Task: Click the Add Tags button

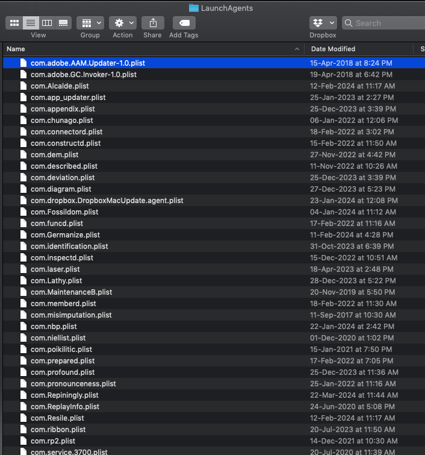Action: (184, 23)
